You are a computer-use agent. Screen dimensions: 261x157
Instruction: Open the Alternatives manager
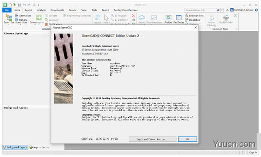[23, 16]
